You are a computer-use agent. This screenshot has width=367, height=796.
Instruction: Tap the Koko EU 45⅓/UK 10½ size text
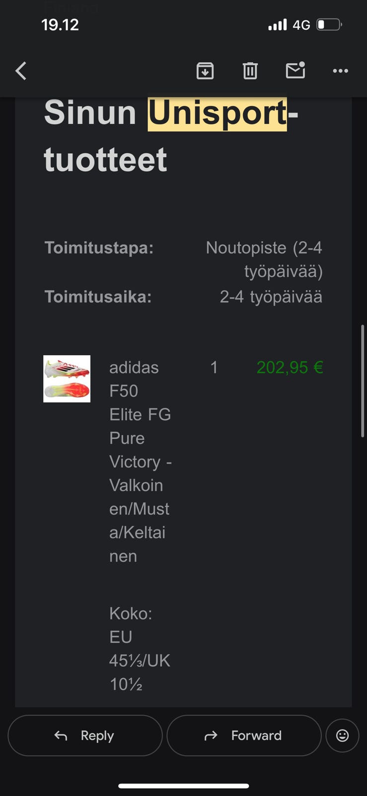[139, 649]
